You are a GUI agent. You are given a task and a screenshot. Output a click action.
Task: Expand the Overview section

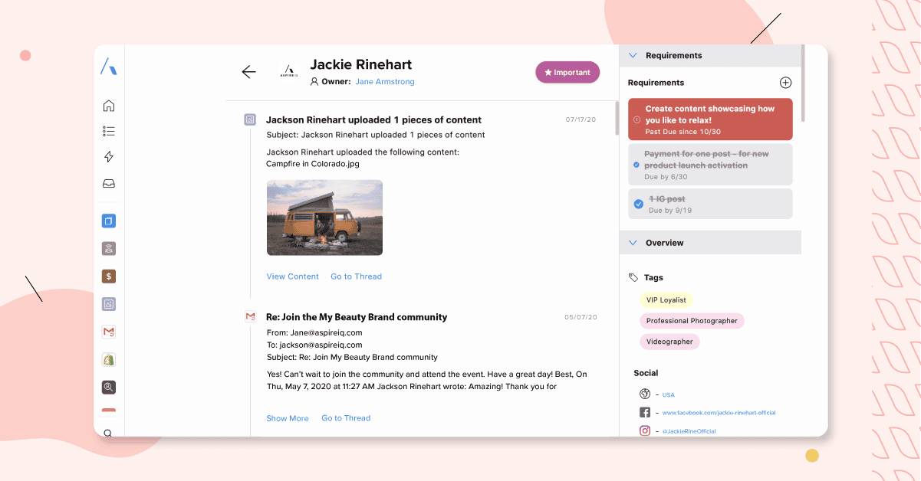point(632,242)
